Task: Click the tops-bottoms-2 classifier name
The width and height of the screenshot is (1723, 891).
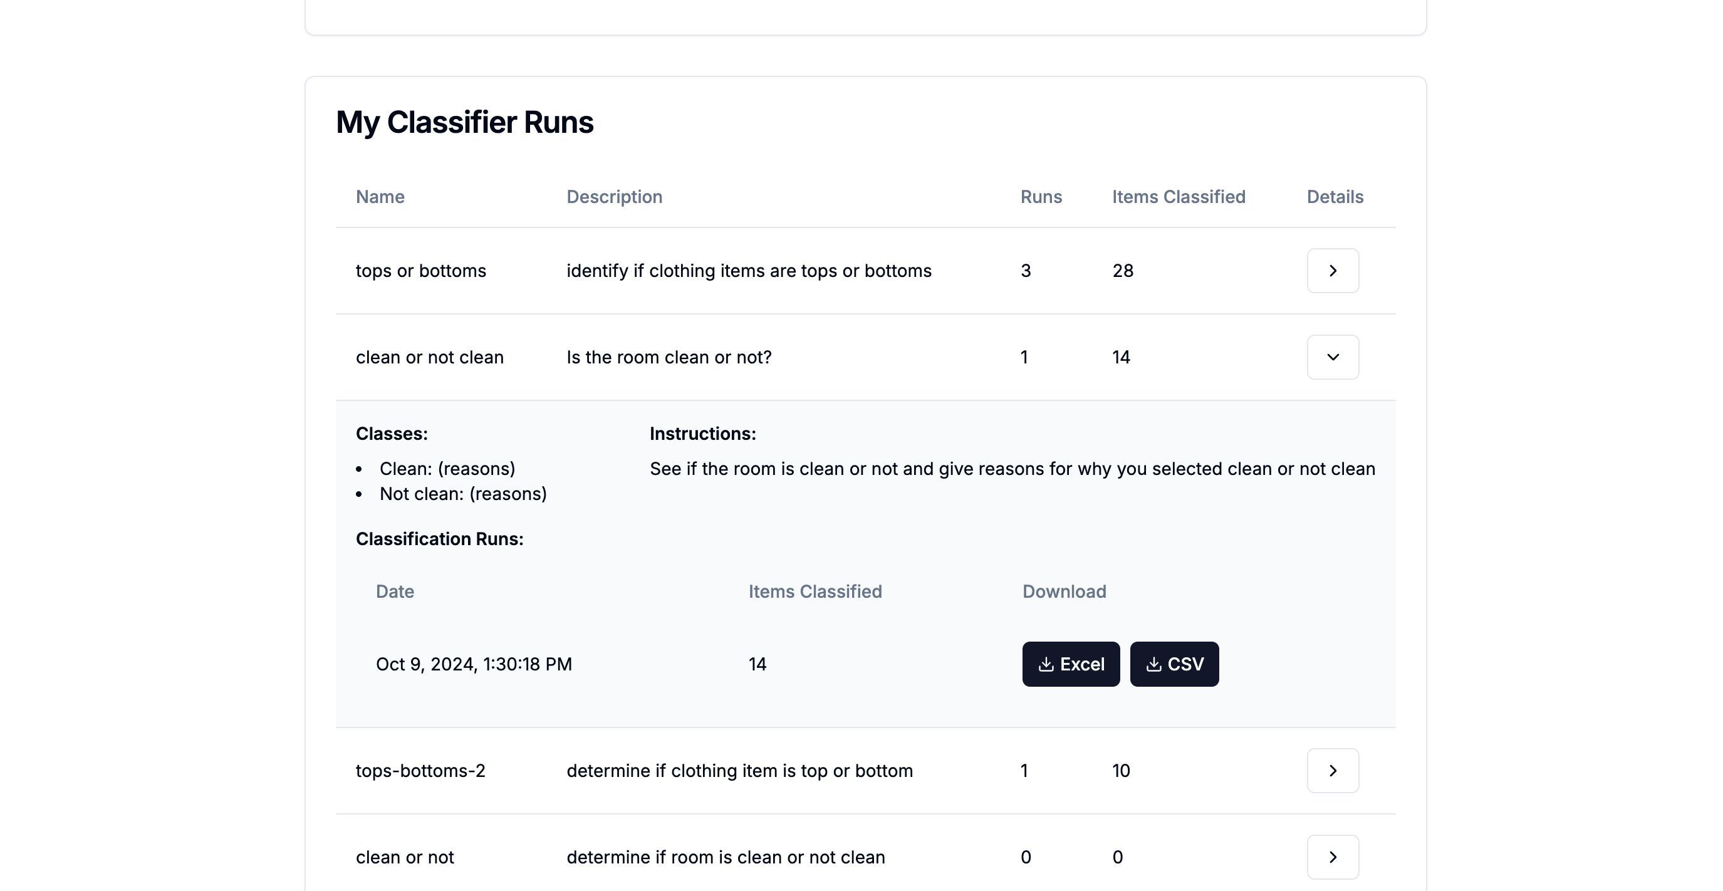Action: pos(420,771)
